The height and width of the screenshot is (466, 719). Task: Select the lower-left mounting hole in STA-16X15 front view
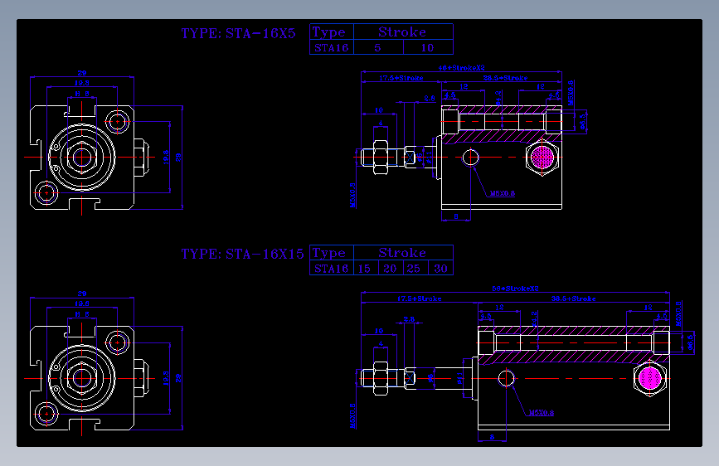pyautogui.click(x=46, y=414)
